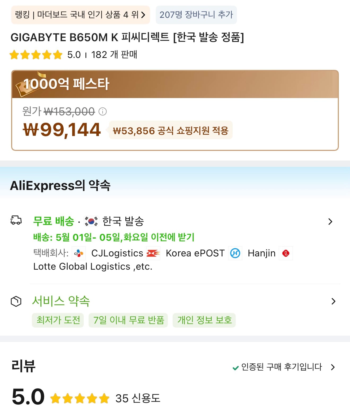Click the info icon beside original price
Screen dimensions: 350x415
103,112
